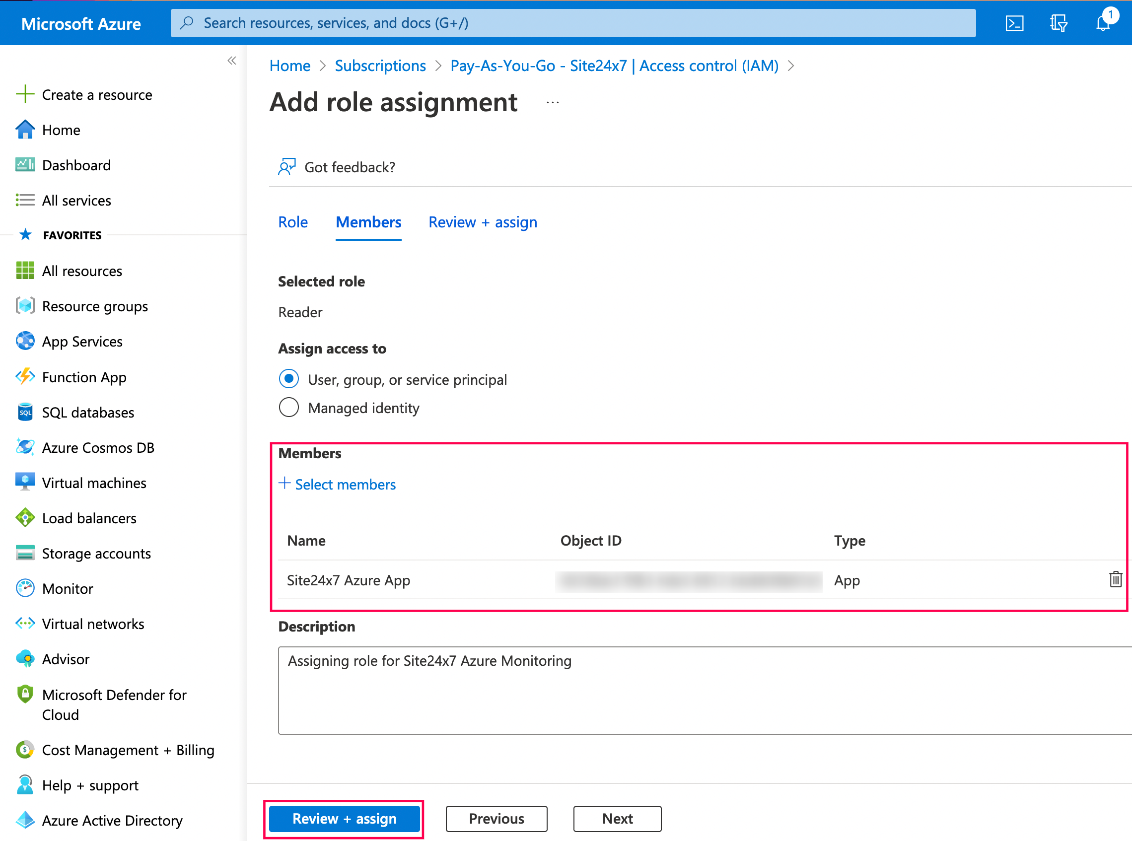Open Subscriptions from the breadcrumb

tap(380, 65)
